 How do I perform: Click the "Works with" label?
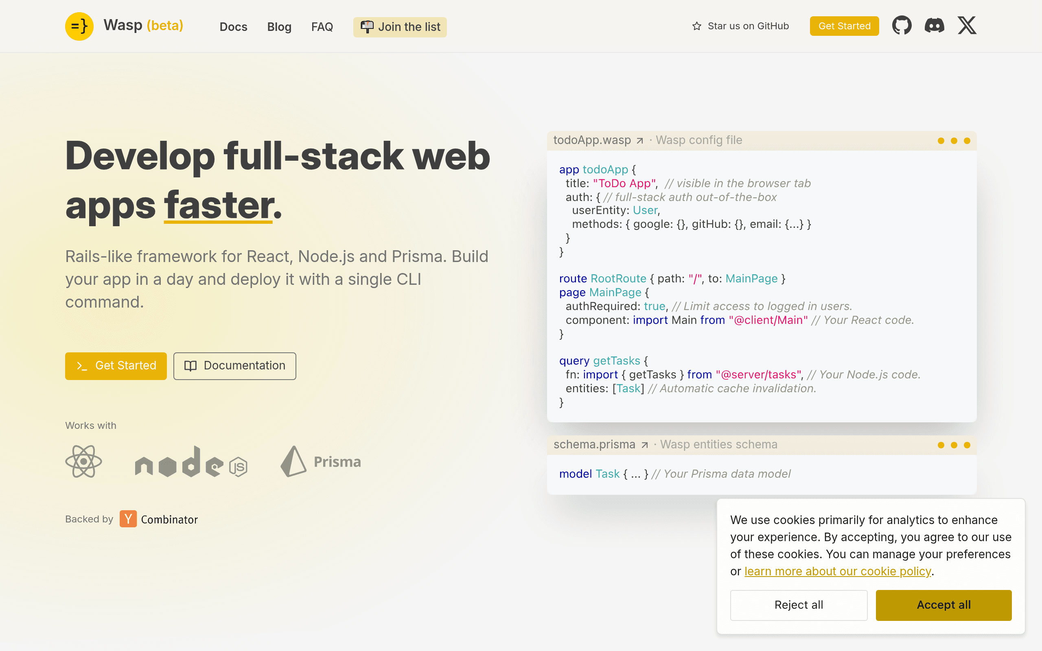click(91, 426)
